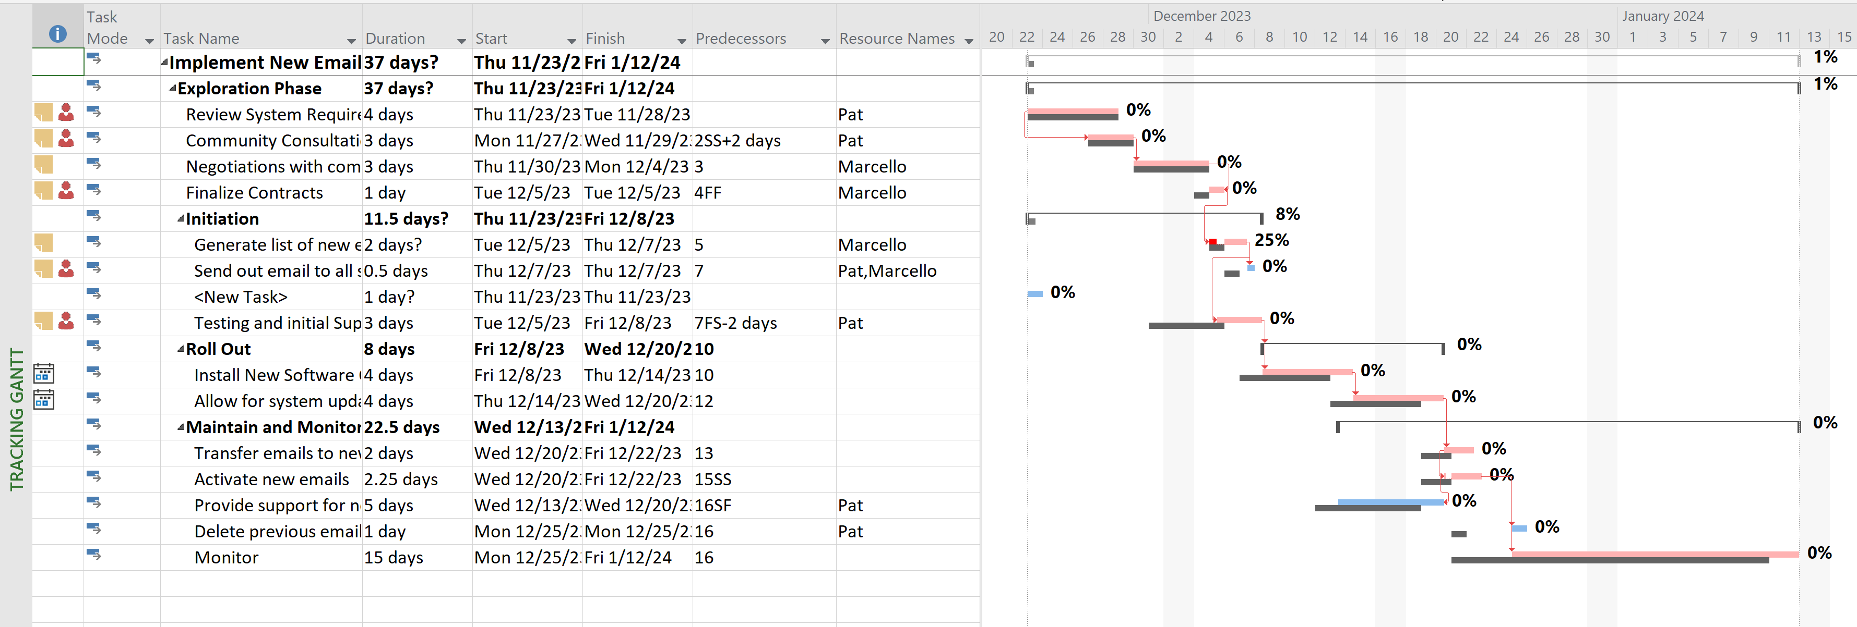Open the Task Name column filter dropdown
Screen dimensions: 1857x627
coord(351,41)
